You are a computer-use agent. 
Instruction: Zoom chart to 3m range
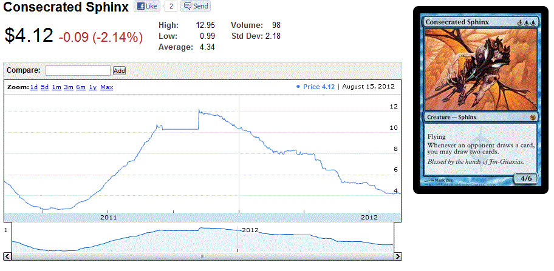(68, 87)
